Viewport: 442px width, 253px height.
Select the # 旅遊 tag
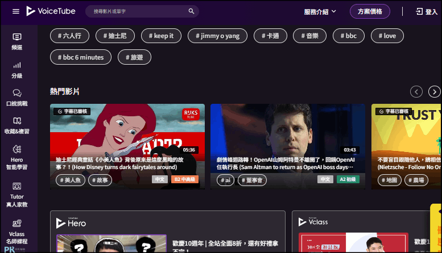[134, 57]
